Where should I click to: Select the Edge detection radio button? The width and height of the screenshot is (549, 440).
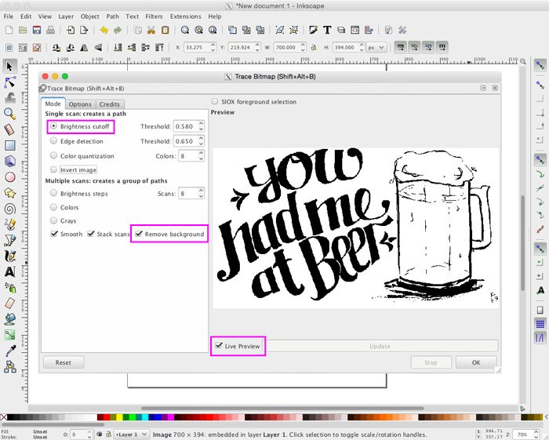(53, 140)
